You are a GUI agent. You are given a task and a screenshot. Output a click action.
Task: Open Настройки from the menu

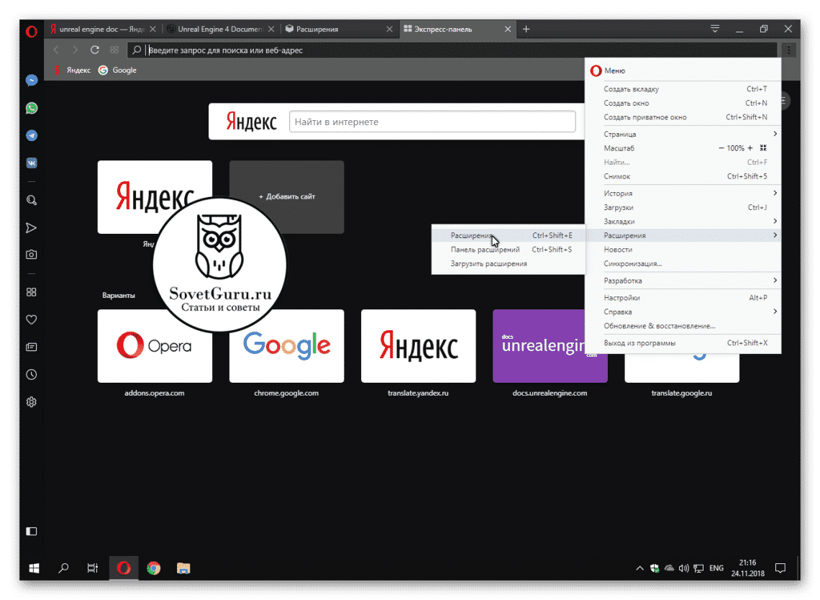[683, 298]
